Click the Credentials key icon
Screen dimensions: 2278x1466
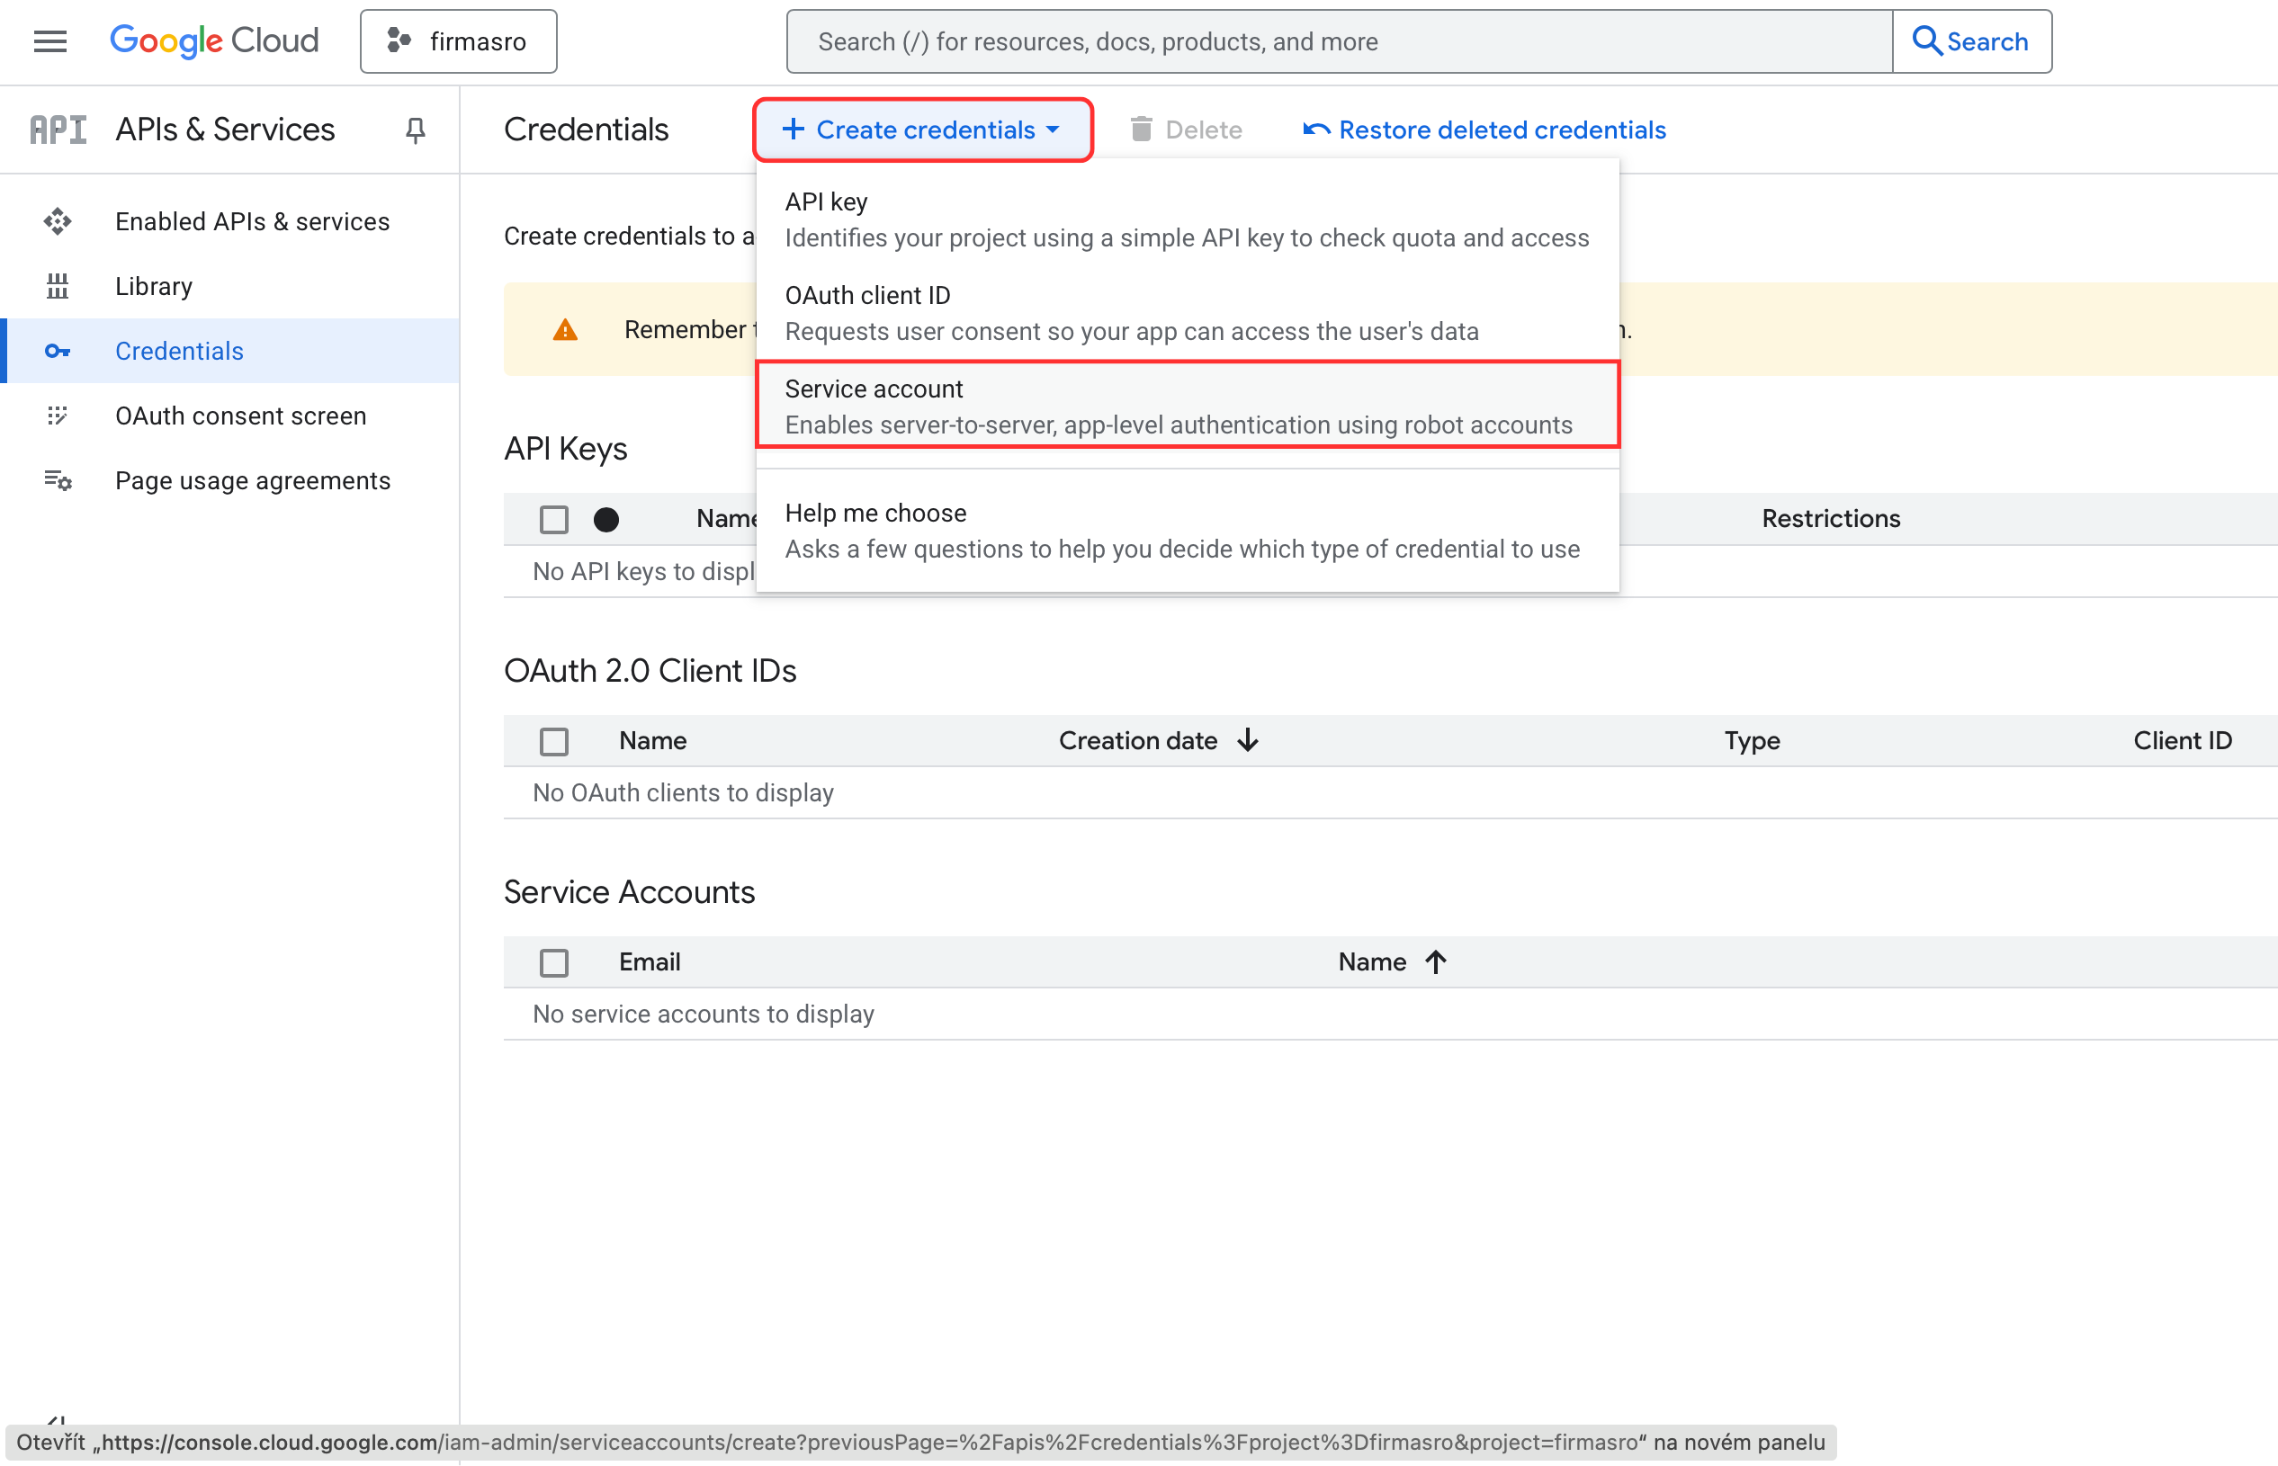[x=58, y=352]
